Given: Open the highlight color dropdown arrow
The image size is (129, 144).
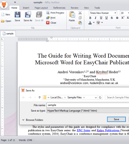Looking at the screenshot, I should click(102, 23).
